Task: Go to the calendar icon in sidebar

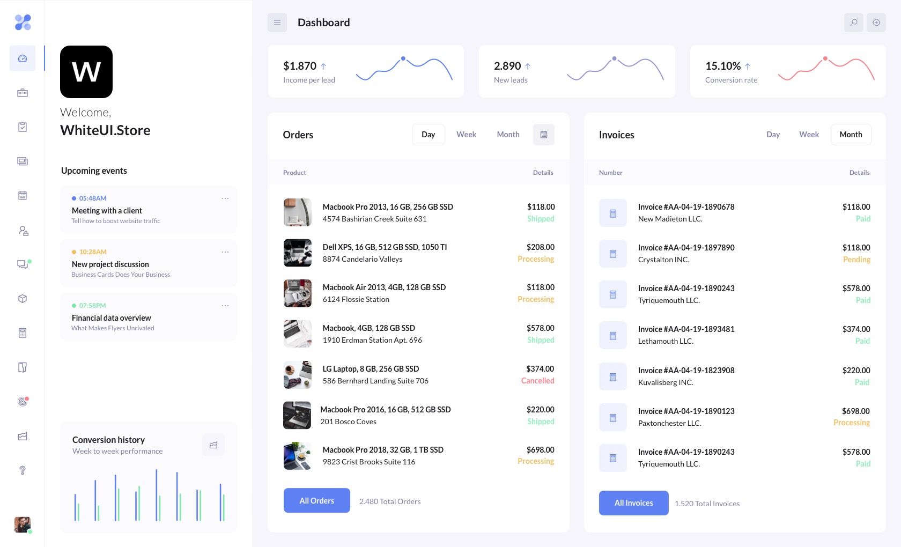Action: [23, 196]
